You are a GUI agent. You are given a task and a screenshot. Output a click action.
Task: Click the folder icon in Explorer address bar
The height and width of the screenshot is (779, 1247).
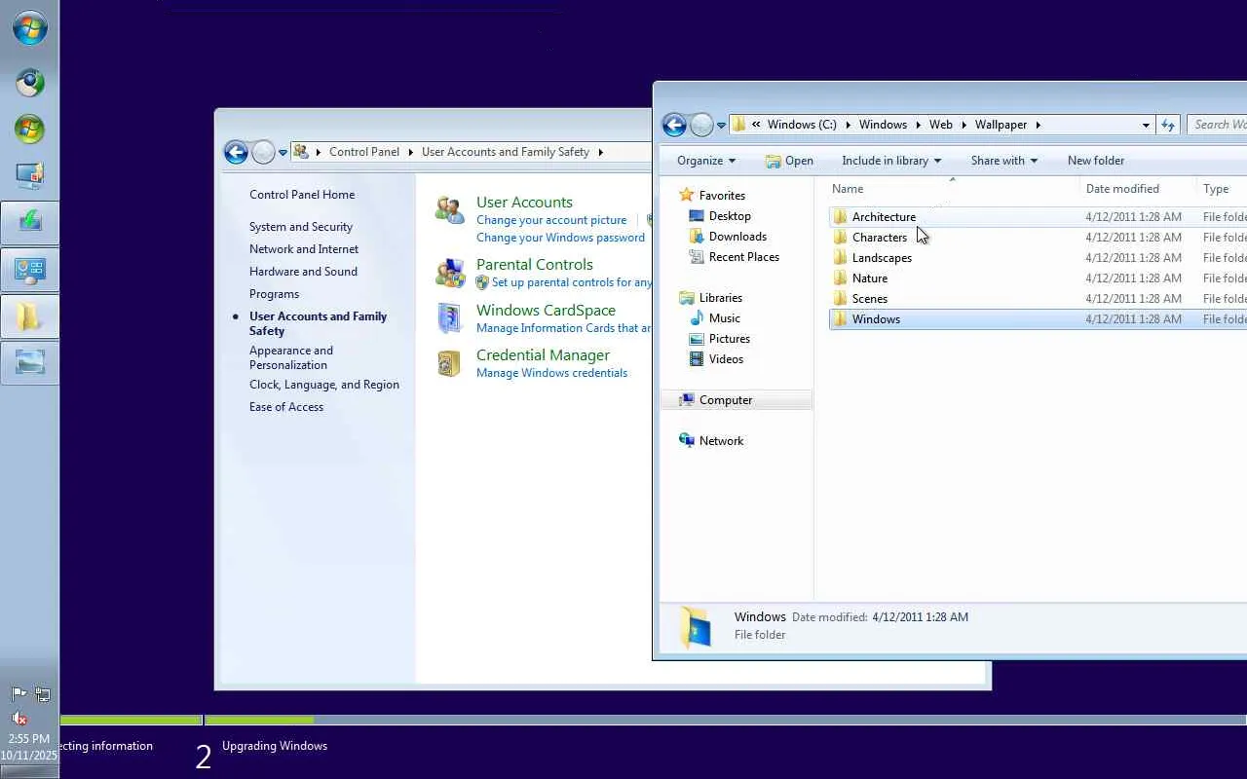pyautogui.click(x=738, y=125)
